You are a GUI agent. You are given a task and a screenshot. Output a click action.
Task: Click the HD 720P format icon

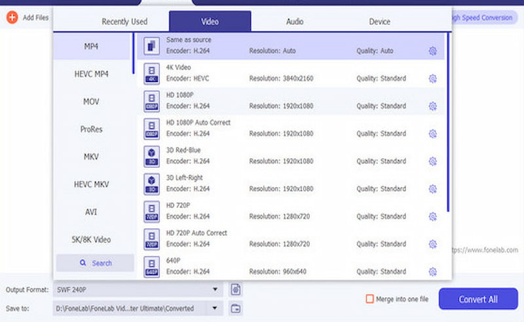[x=152, y=212]
